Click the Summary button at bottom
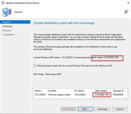The height and width of the screenshot is (114, 131). click(103, 109)
